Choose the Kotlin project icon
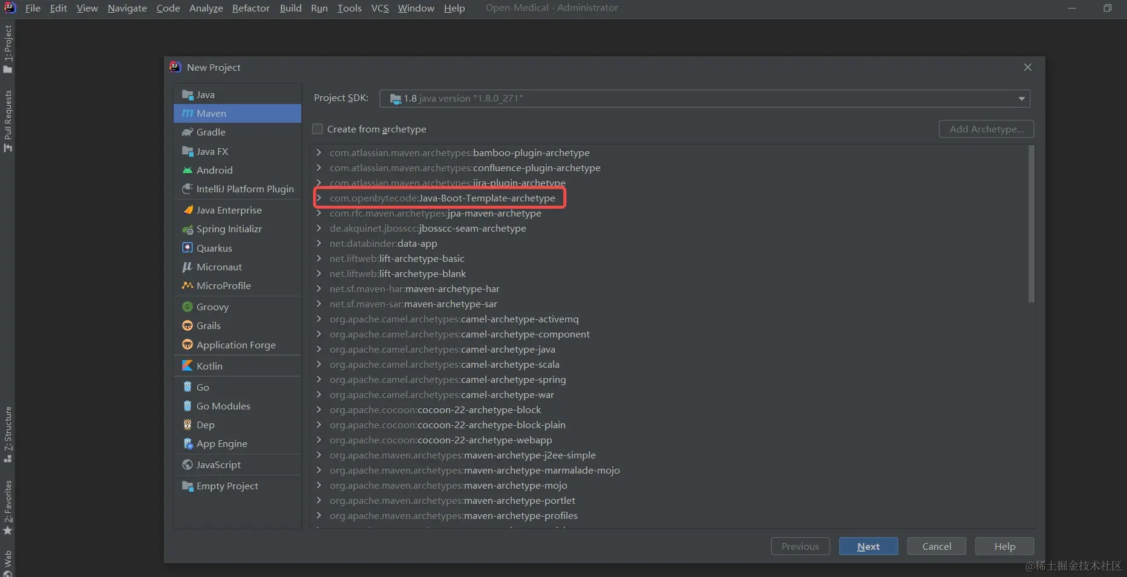1127x577 pixels. tap(188, 366)
